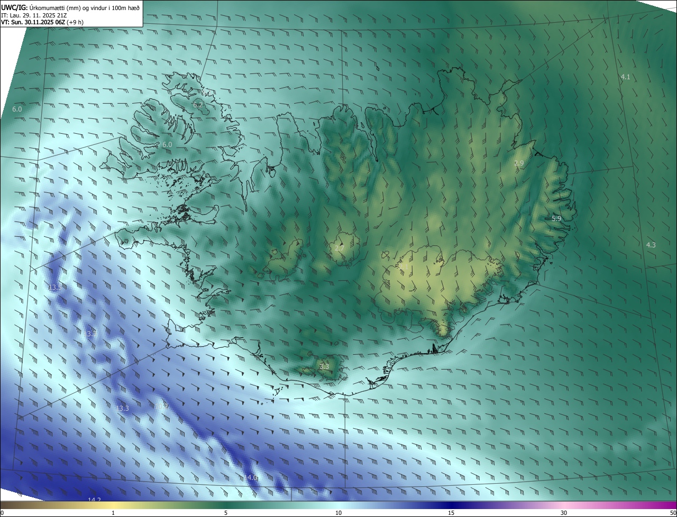The width and height of the screenshot is (677, 517).
Task: Click the 2.7 value label on the map
Action: (x=340, y=248)
